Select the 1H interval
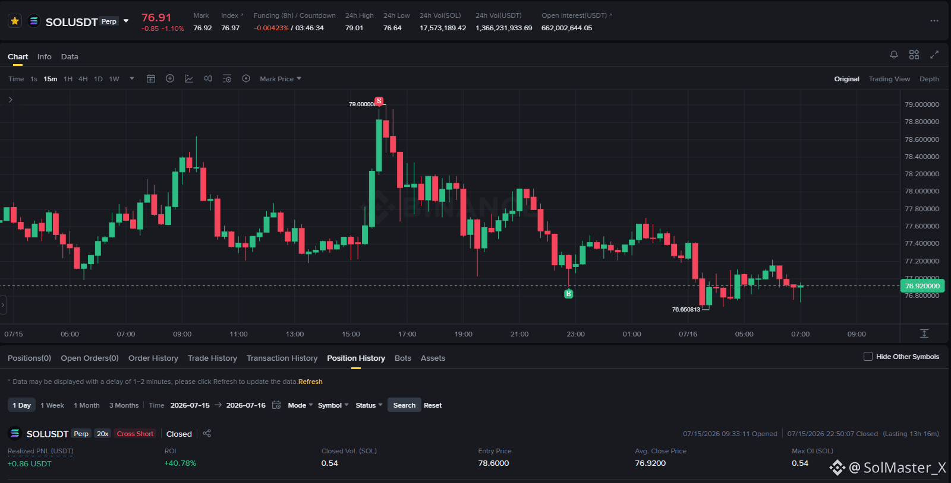 coord(68,79)
